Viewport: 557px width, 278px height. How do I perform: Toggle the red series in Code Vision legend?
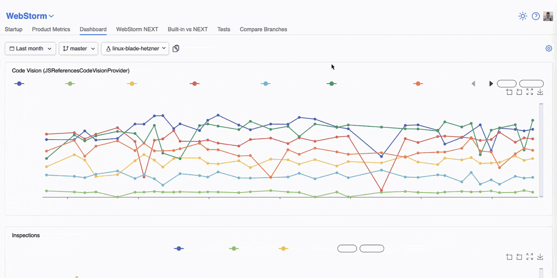(195, 84)
